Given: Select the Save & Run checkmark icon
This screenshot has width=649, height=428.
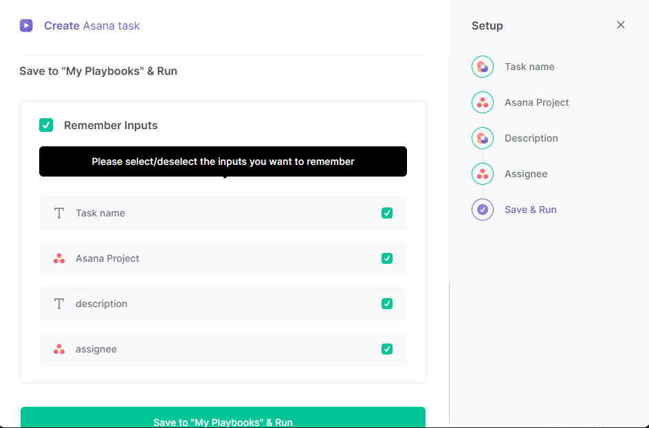Looking at the screenshot, I should (482, 210).
